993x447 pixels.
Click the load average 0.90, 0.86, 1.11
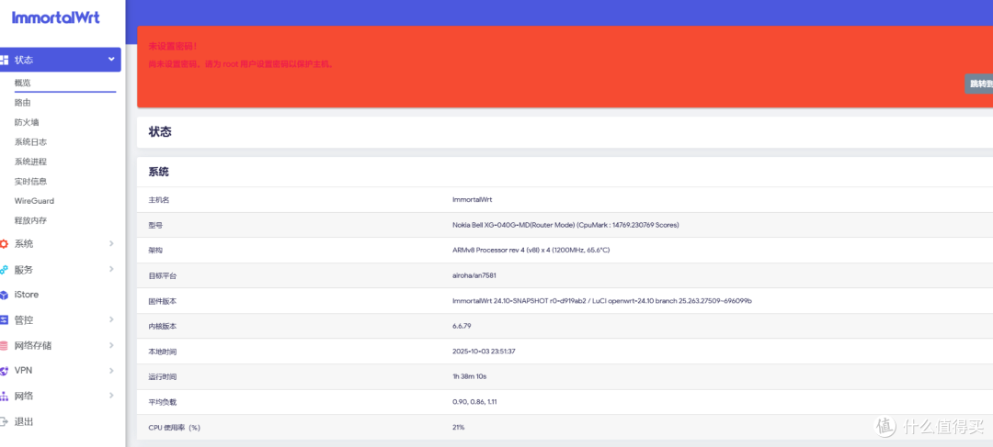[474, 402]
